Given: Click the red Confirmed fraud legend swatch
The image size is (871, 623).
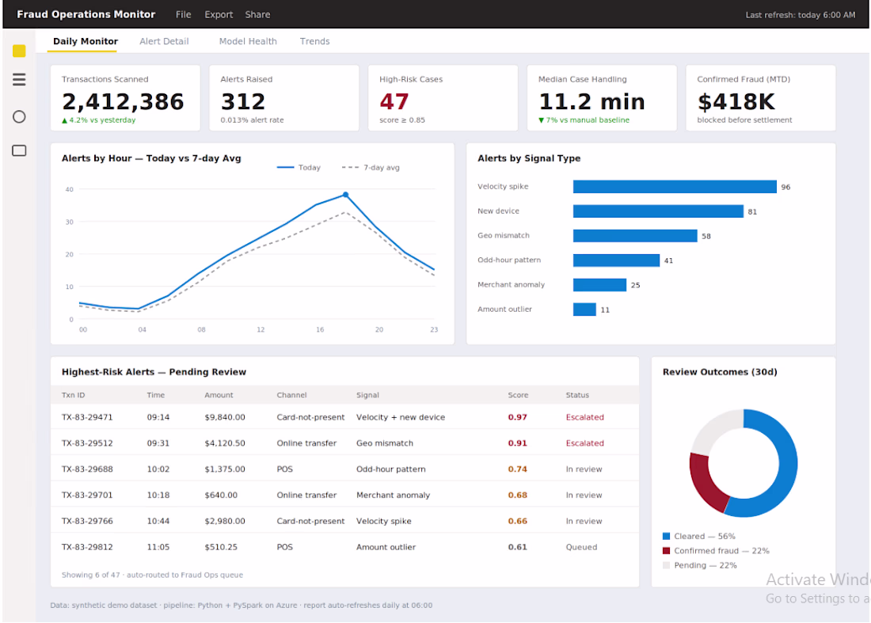Looking at the screenshot, I should tap(666, 551).
